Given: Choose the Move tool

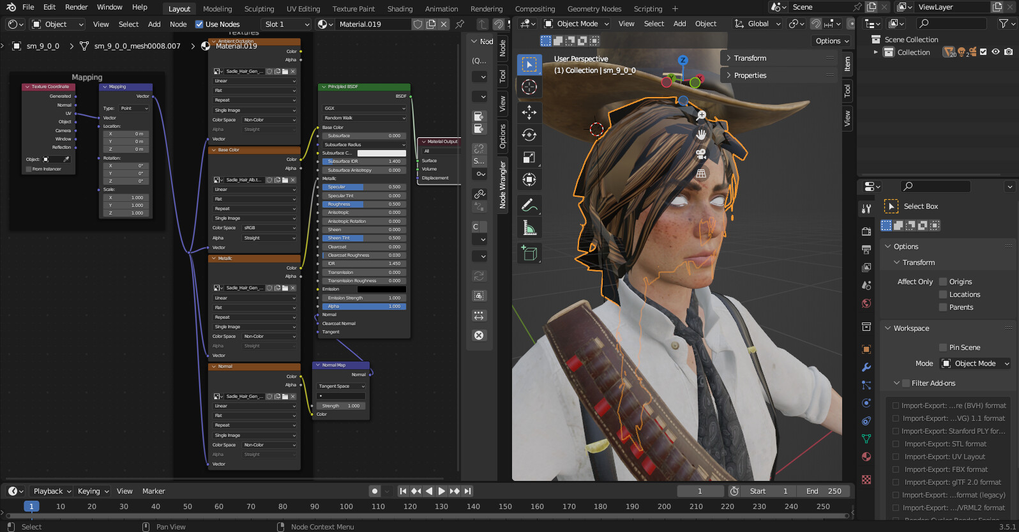Looking at the screenshot, I should (529, 112).
